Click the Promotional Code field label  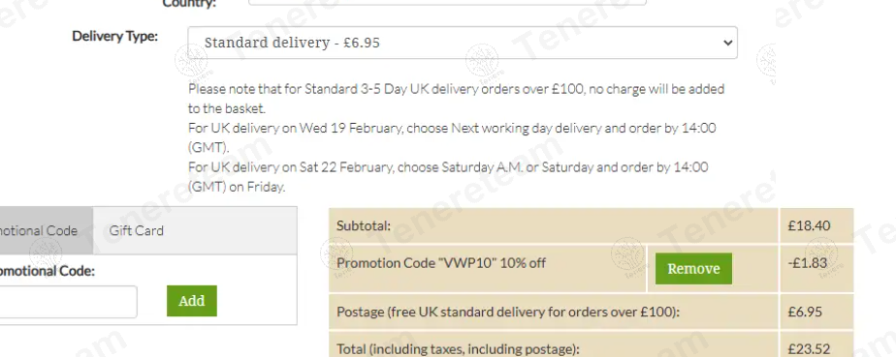[47, 271]
